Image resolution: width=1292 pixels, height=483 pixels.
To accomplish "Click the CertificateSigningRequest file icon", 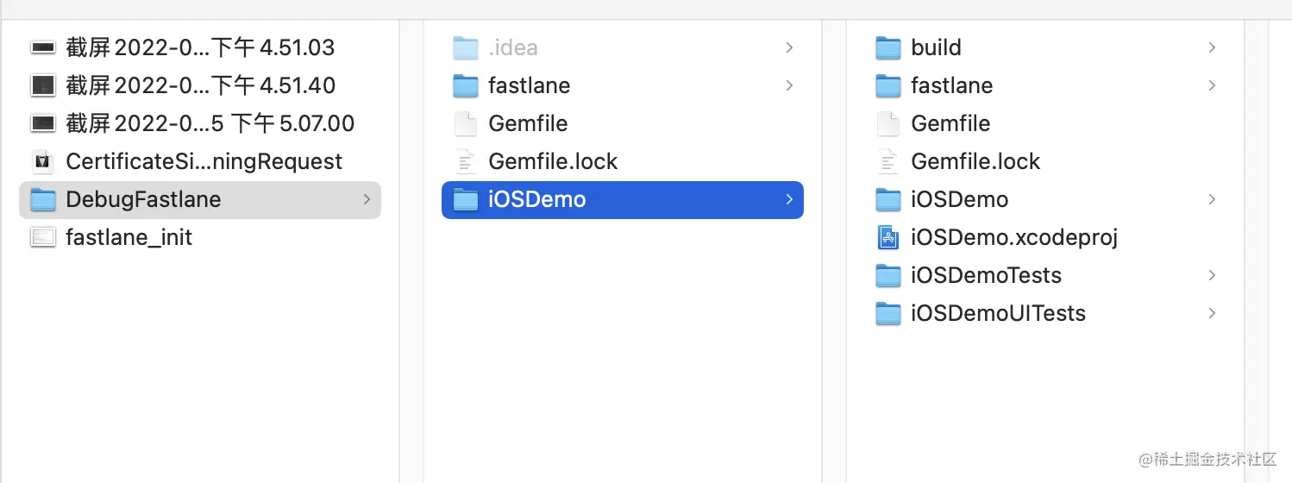I will 42,161.
